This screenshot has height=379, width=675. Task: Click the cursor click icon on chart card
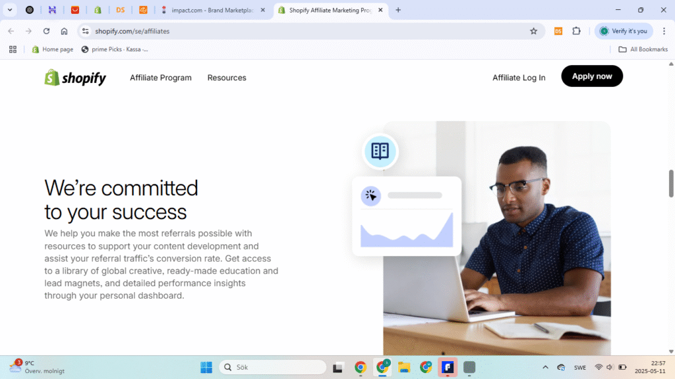pos(370,196)
